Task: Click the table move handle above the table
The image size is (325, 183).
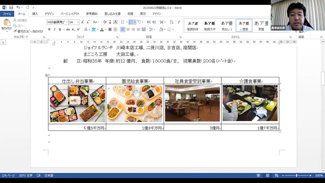Action: tap(46, 75)
